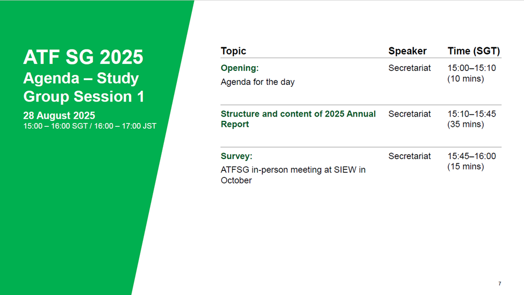Click "Structure and content of 2025 Annual Report"
524x295 pixels.
(x=298, y=119)
